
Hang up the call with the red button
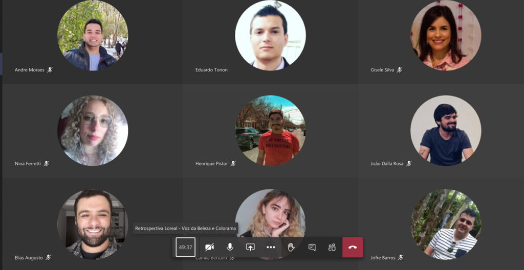[x=353, y=248]
